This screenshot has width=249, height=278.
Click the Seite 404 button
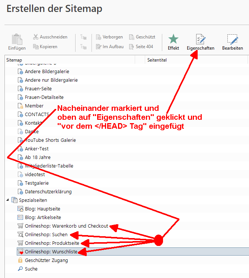(x=141, y=47)
